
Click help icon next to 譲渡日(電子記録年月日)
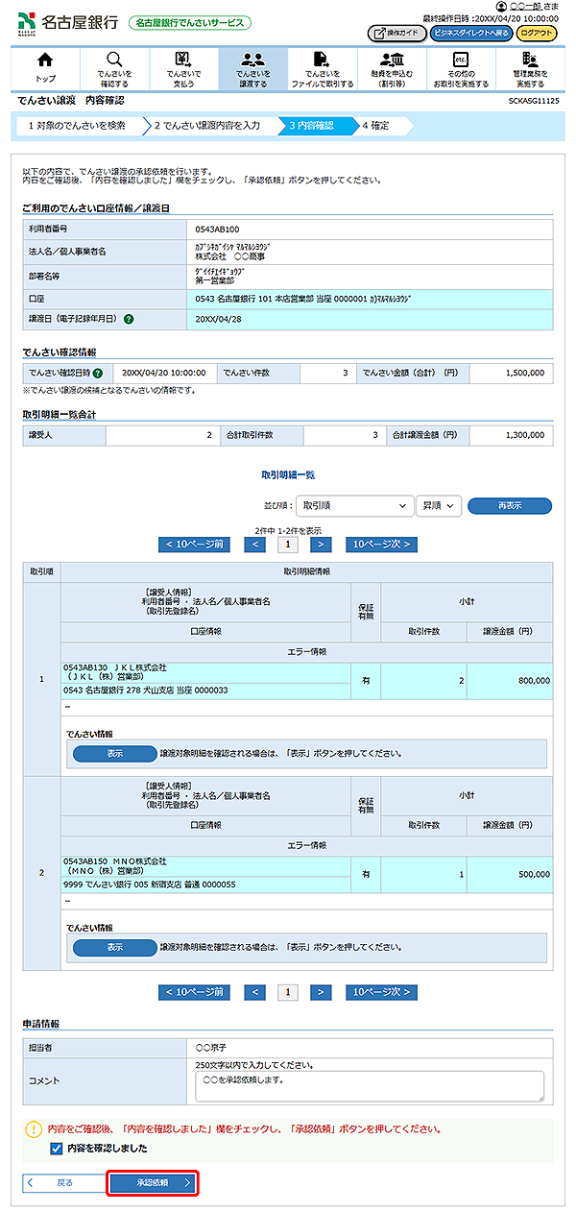pos(129,319)
